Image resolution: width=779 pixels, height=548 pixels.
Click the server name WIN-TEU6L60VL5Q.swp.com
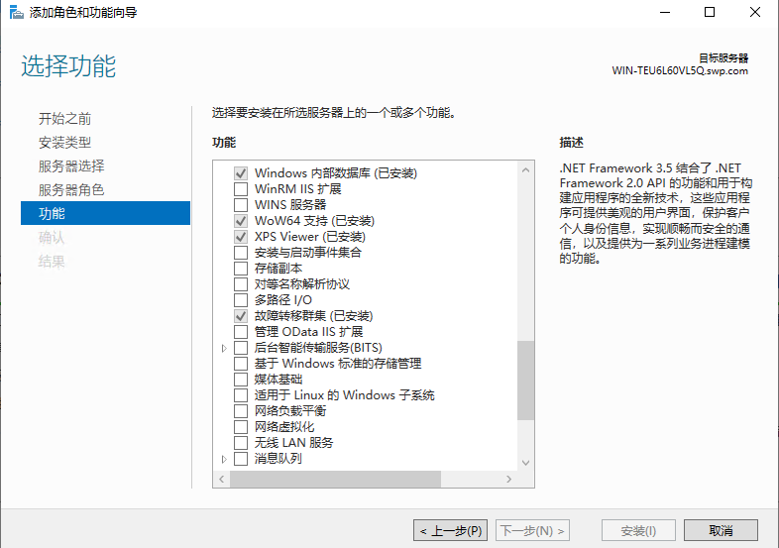pyautogui.click(x=680, y=70)
